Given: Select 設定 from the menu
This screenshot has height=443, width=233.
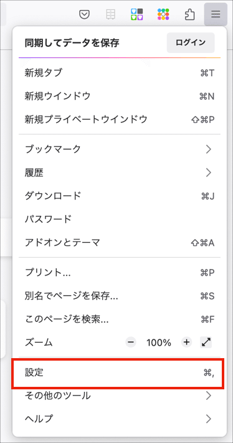Looking at the screenshot, I should coord(118,374).
